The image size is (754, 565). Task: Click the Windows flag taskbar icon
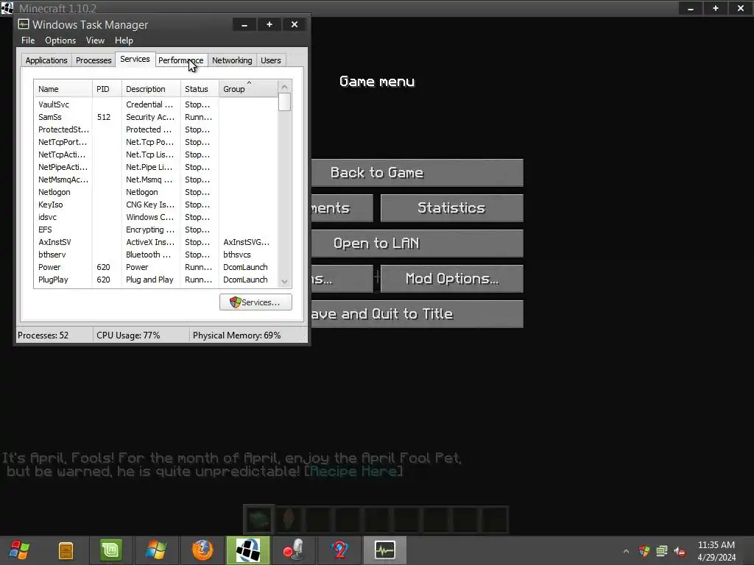tap(156, 550)
